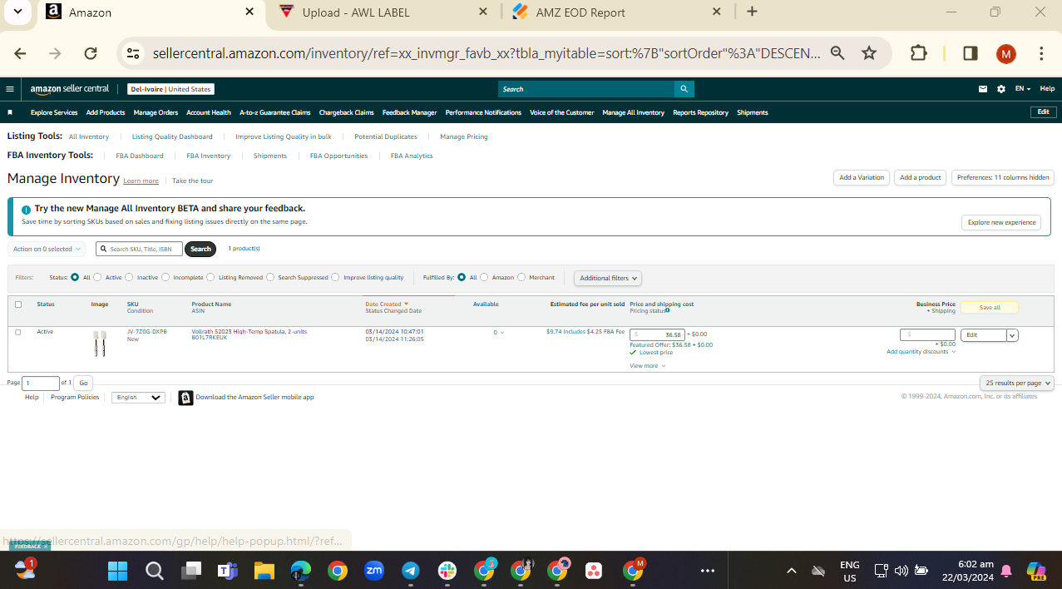The image size is (1062, 589).
Task: Check the JV-7Z0G-DXPB row checkbox
Action: 18,332
